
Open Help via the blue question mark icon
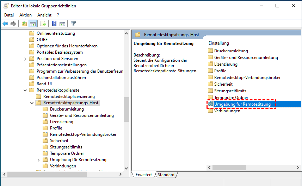point(54,24)
